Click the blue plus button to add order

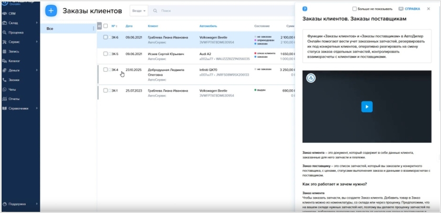click(x=51, y=10)
